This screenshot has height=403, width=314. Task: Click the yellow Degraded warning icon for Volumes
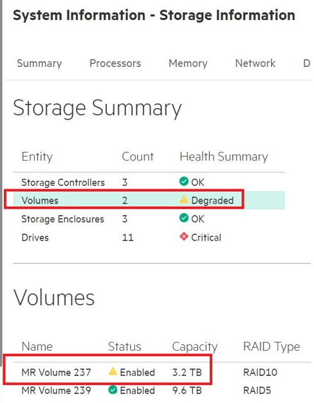pos(184,200)
